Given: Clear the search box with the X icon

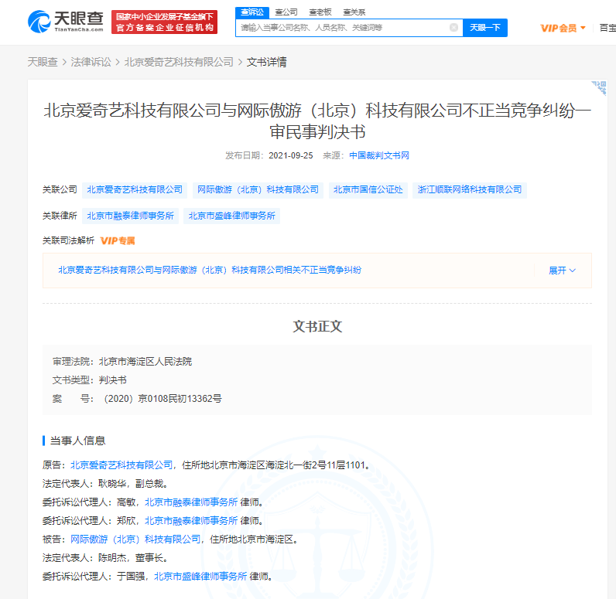Looking at the screenshot, I should pyautogui.click(x=453, y=28).
